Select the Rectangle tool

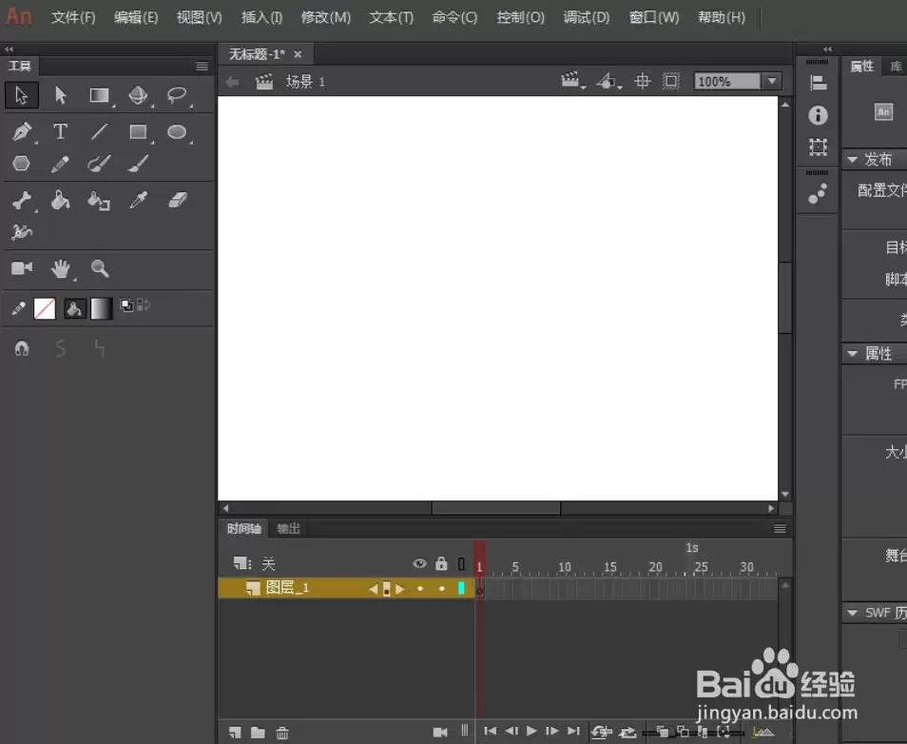click(138, 132)
